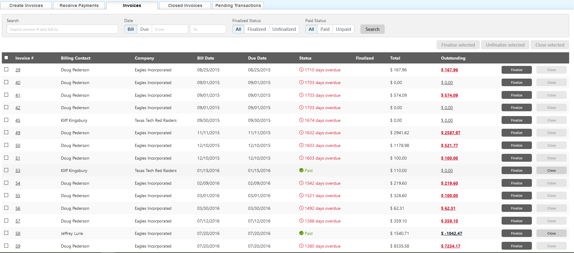Tick the select-all checkbox in table header
Viewport: 574px width, 253px height.
coord(6,58)
